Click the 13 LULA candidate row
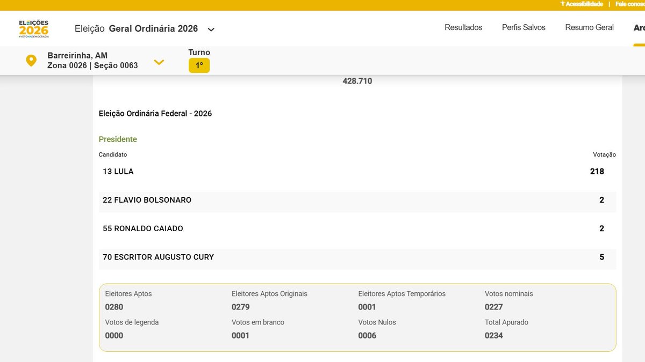The height and width of the screenshot is (362, 645). tap(357, 172)
